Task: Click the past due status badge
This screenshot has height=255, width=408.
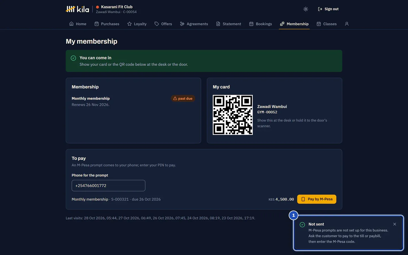Action: pos(183,98)
